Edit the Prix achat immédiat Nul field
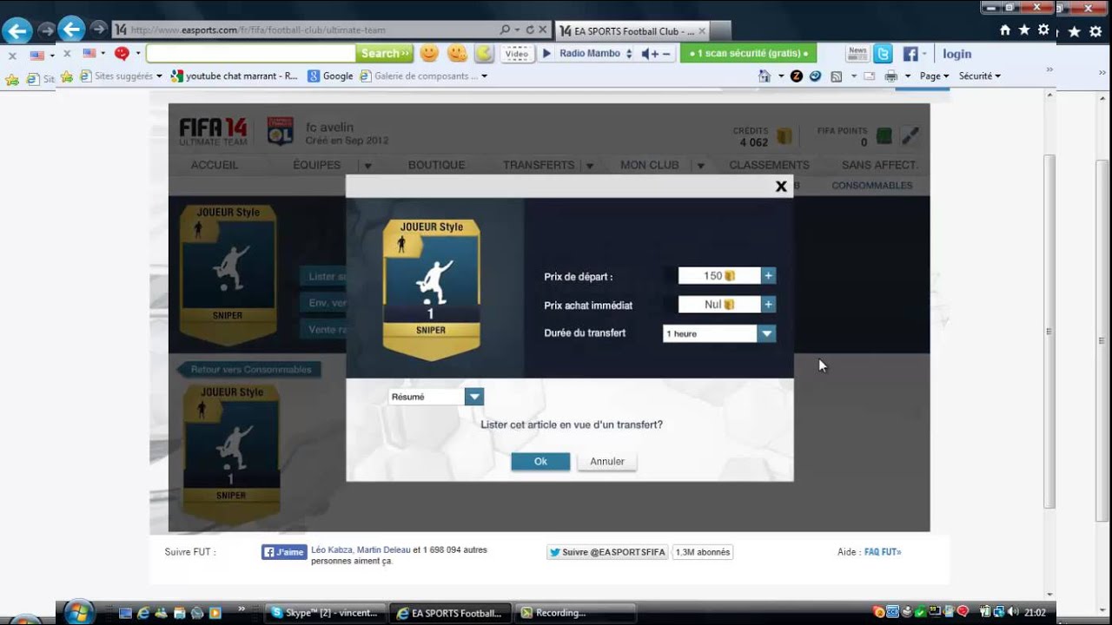 (x=719, y=305)
